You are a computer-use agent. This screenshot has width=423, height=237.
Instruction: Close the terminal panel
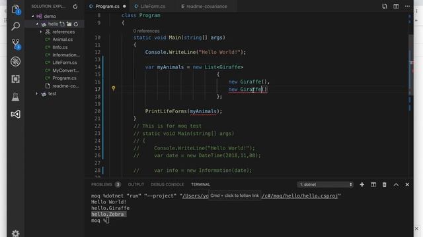click(407, 184)
